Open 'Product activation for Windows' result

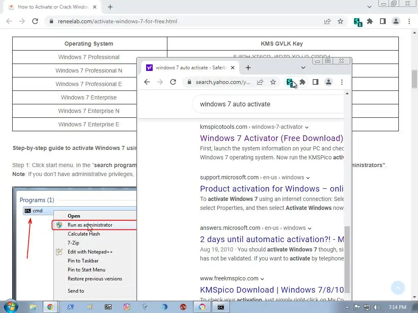271,189
